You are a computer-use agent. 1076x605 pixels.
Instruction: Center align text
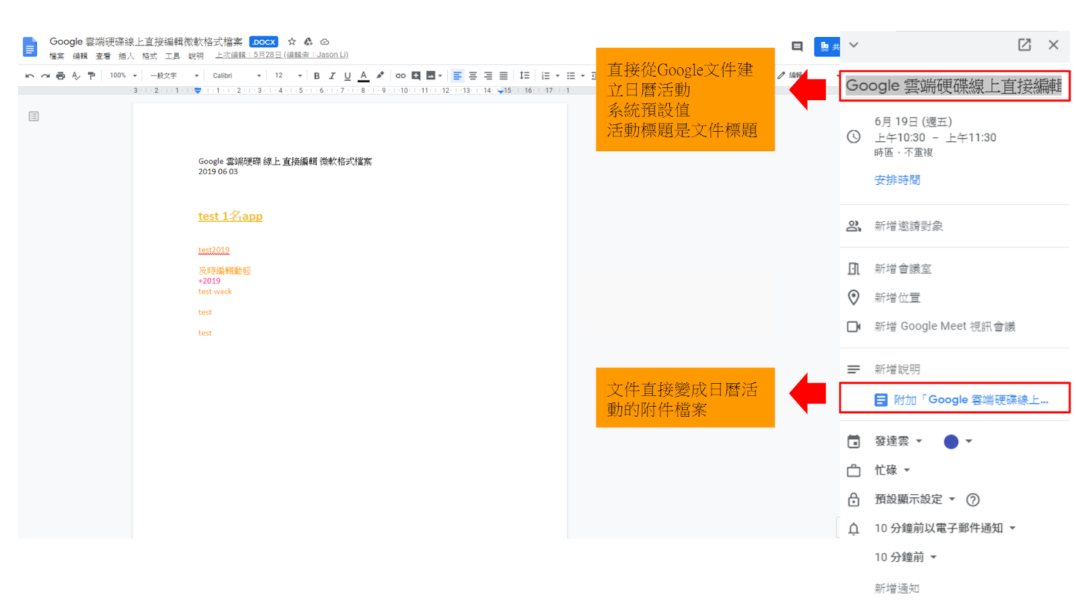coord(473,76)
